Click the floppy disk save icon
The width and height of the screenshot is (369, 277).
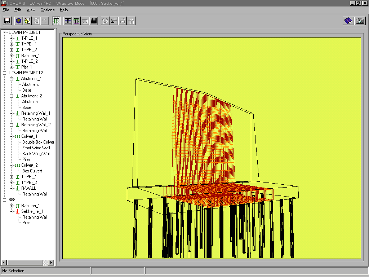7,21
